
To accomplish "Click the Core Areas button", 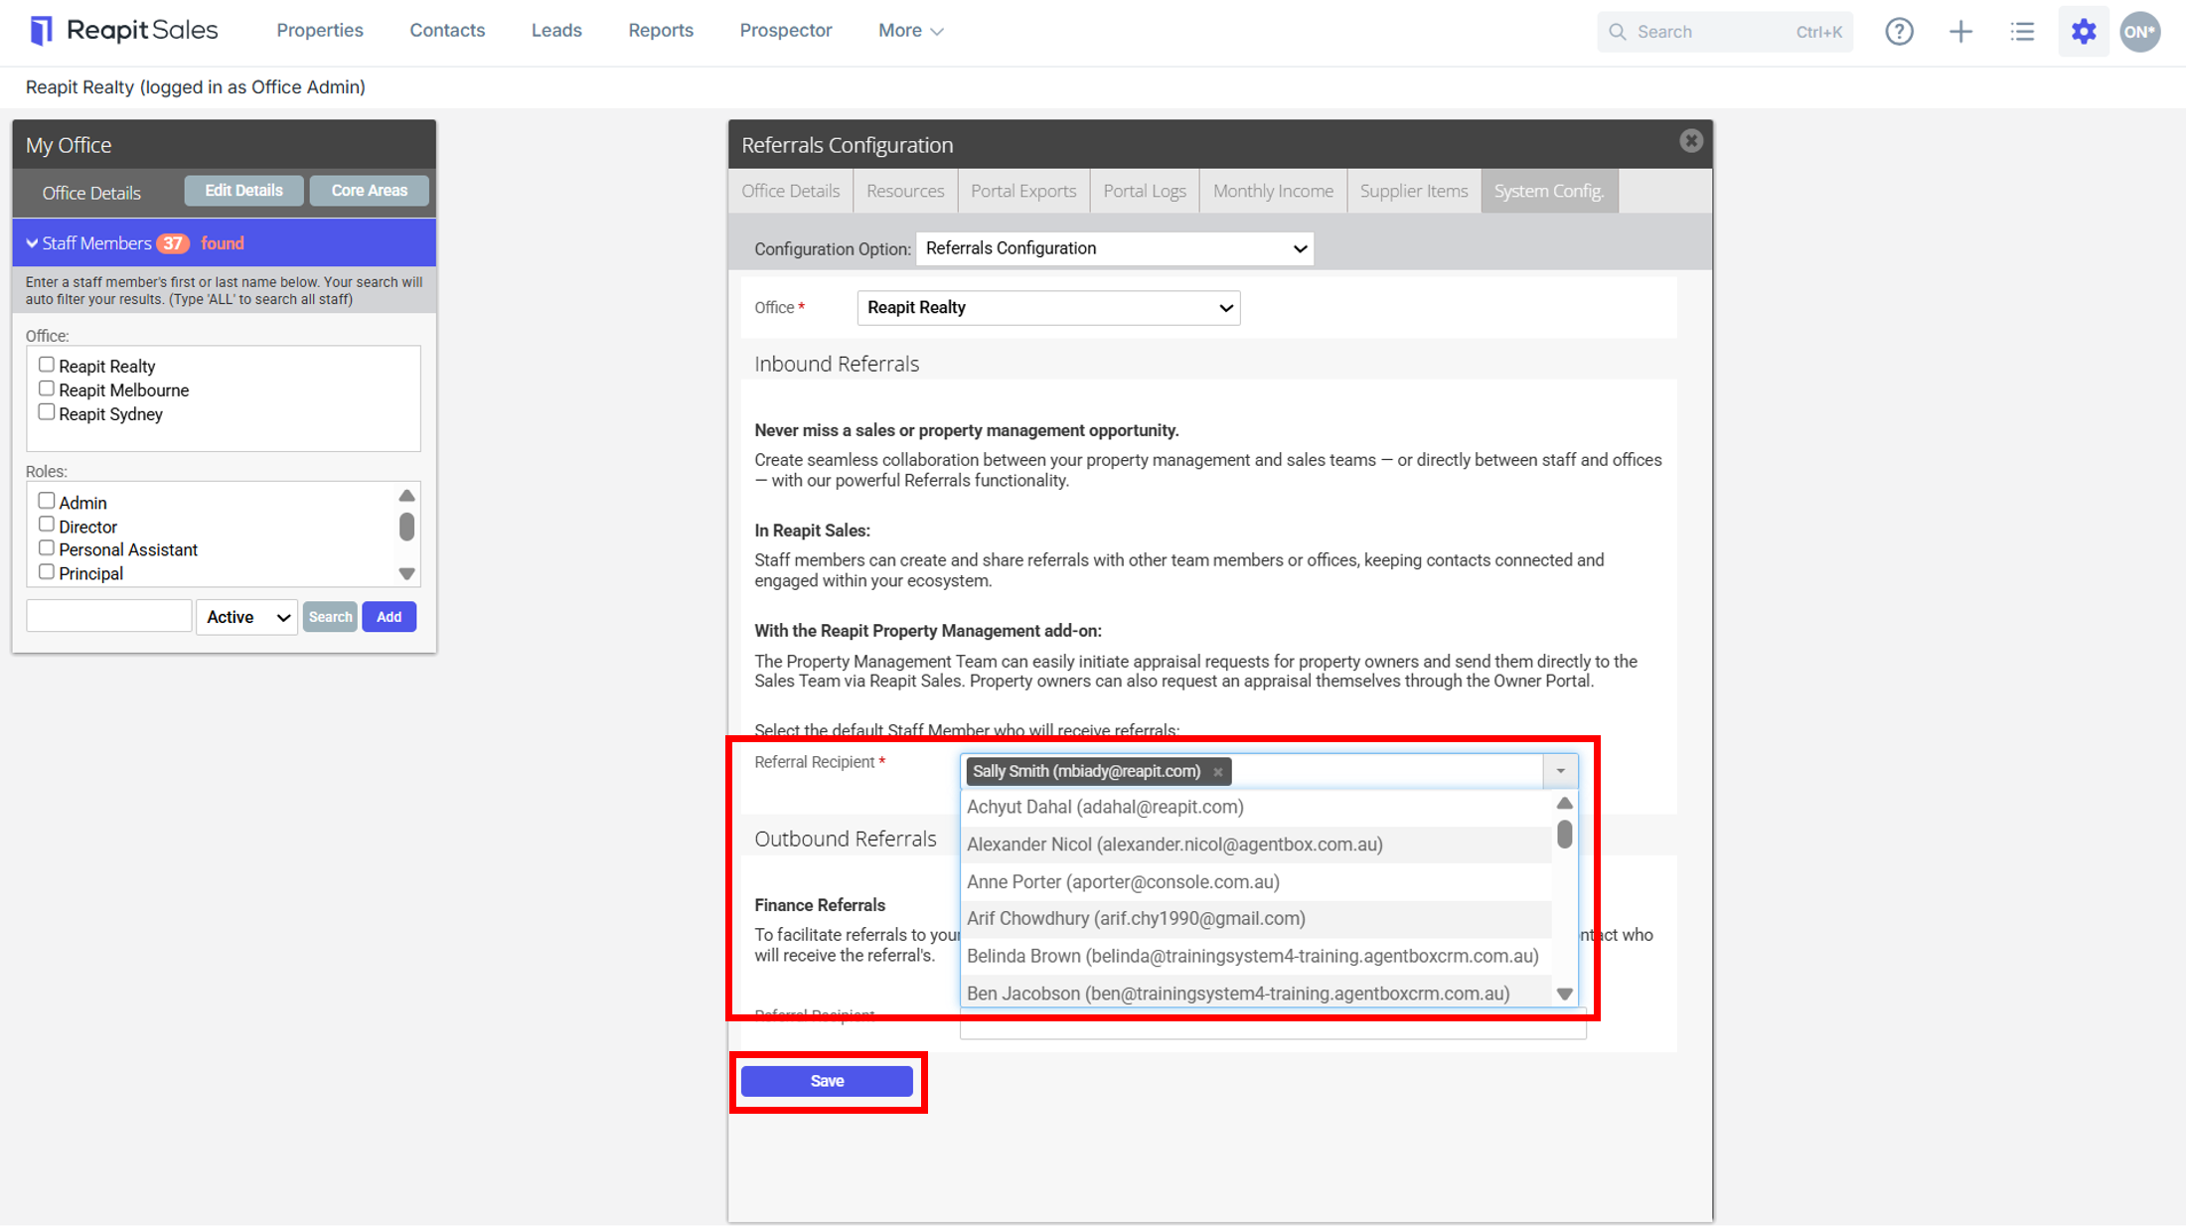I will tap(370, 191).
